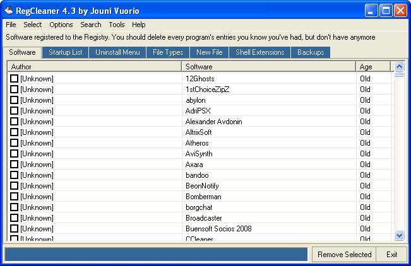
Task: Select the Bomberman software name
Action: [x=203, y=197]
